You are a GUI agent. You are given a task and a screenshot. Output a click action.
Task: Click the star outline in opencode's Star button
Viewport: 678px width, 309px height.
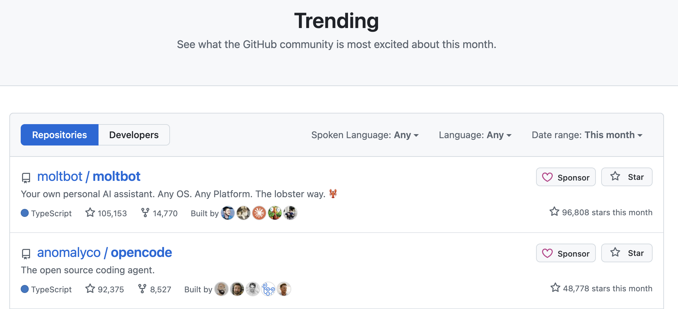pos(614,253)
